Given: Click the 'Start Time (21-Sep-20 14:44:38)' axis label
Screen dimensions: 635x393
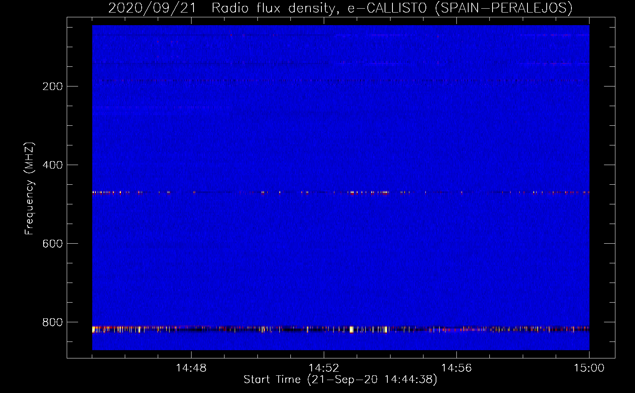Looking at the screenshot, I should point(340,380).
